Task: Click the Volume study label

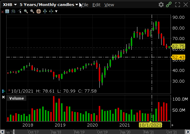Action: pos(16,98)
